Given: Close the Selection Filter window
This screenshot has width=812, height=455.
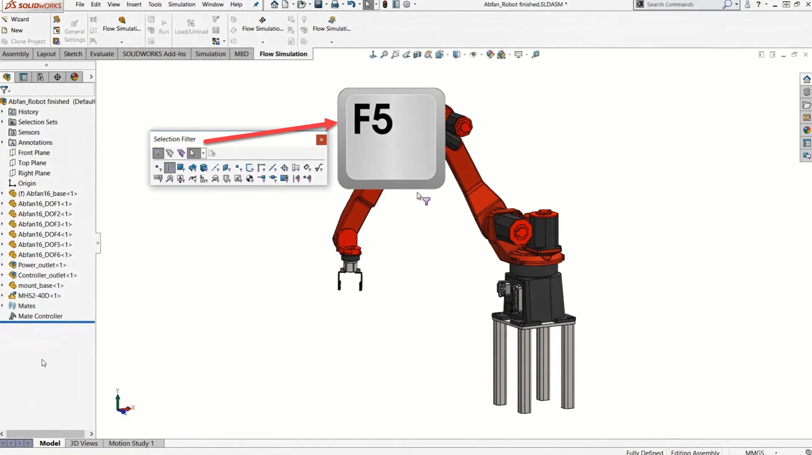Looking at the screenshot, I should click(x=321, y=140).
